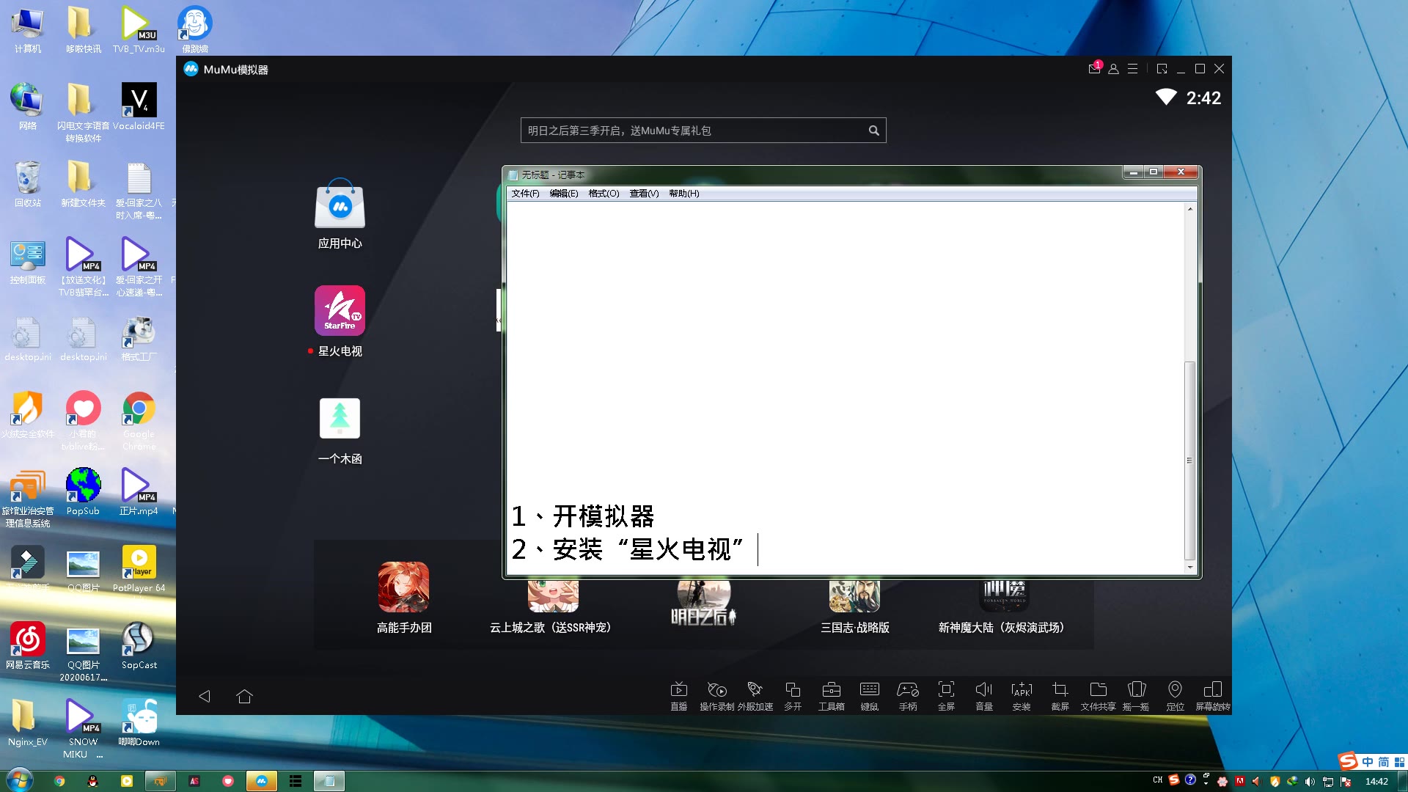Open Notepad 文件(F) menu
Viewport: 1408px width, 792px height.
point(525,194)
